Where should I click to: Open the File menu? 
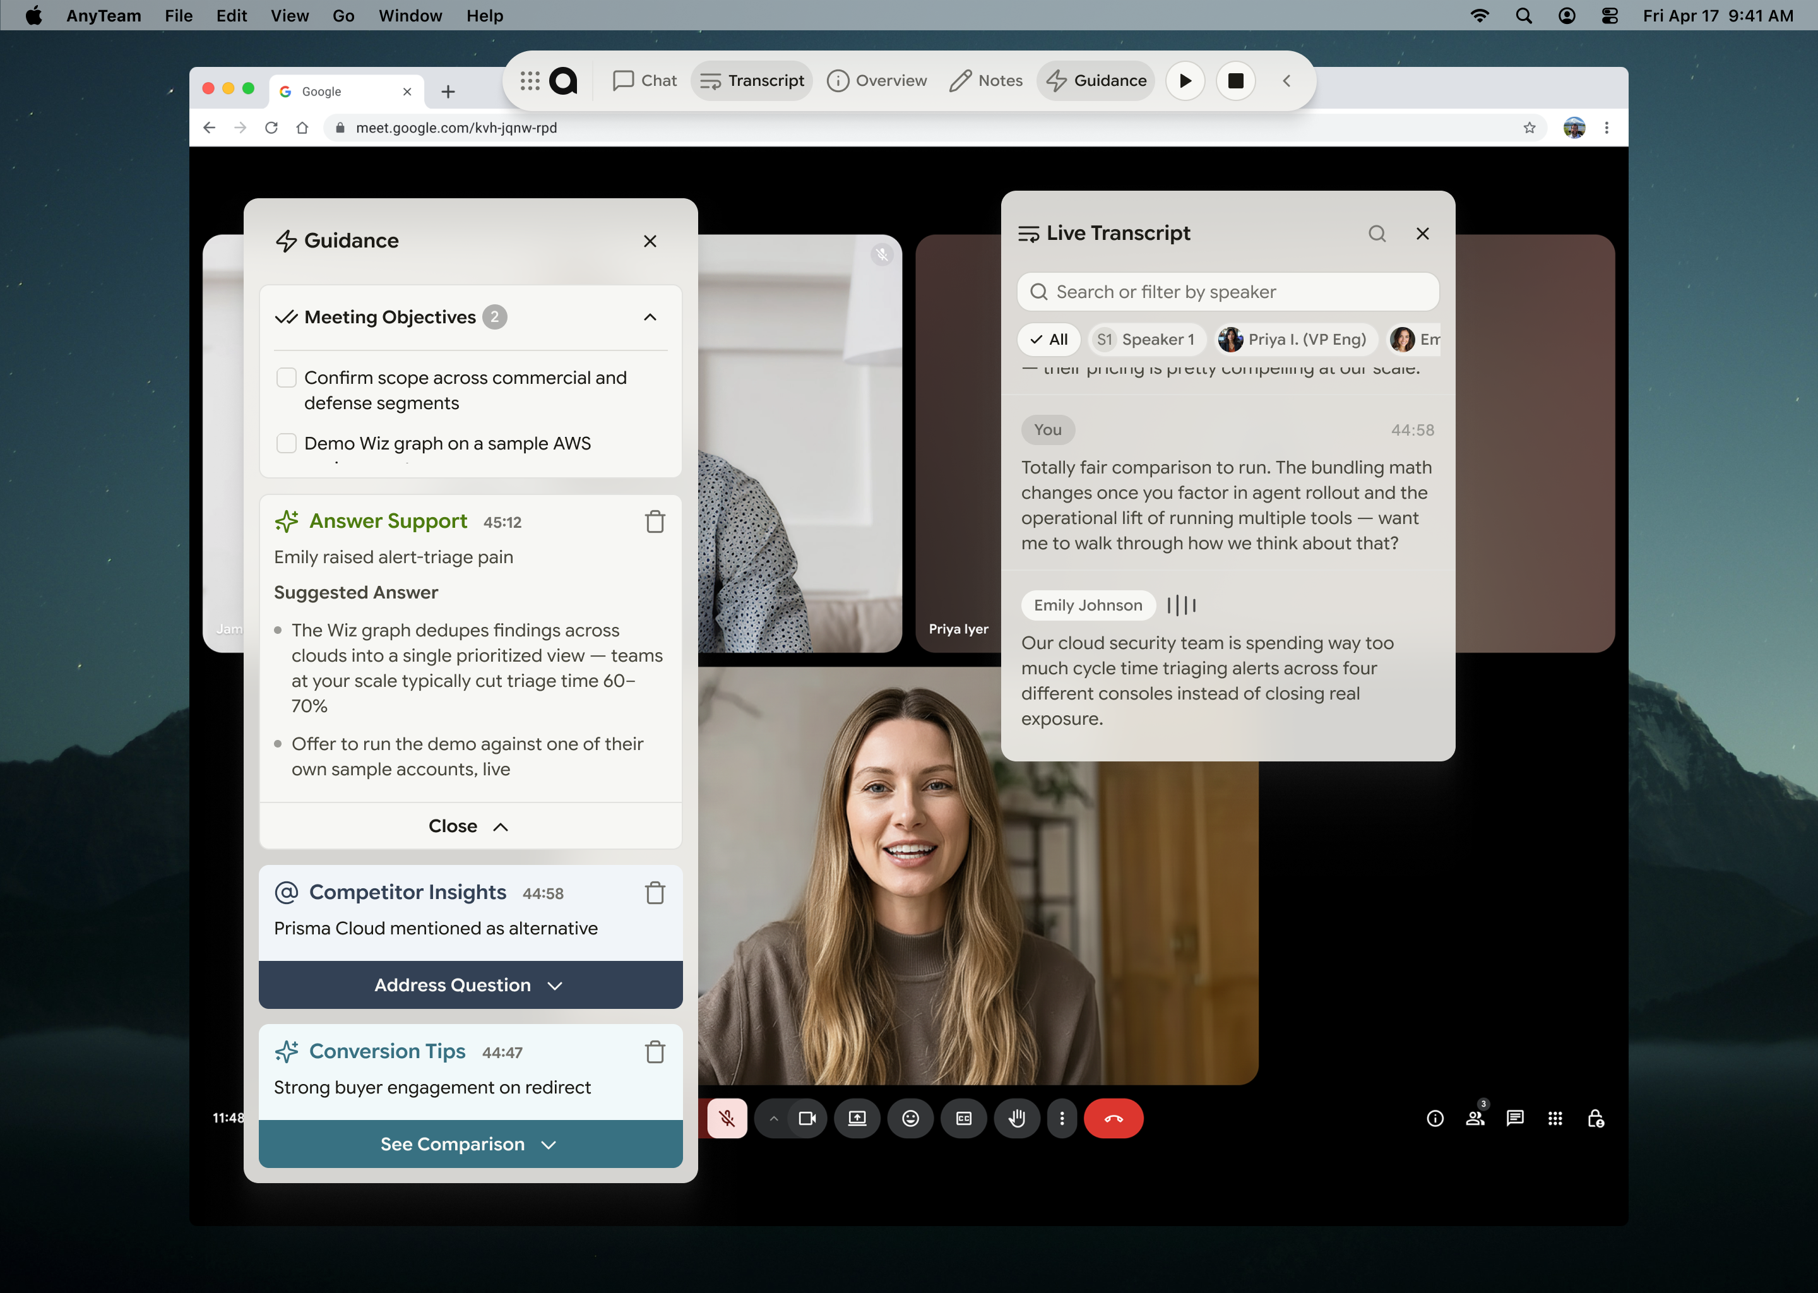178,15
